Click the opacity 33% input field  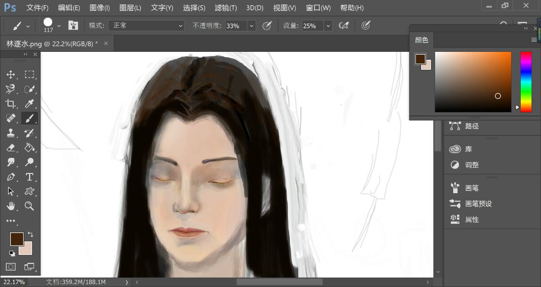pos(236,26)
